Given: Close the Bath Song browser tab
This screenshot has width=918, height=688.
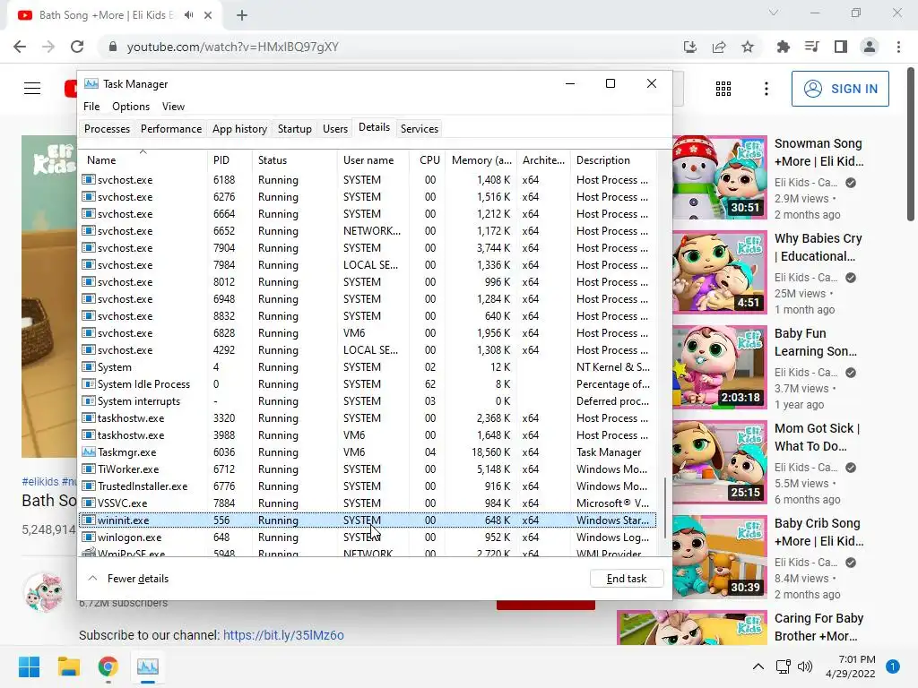Looking at the screenshot, I should tap(208, 15).
